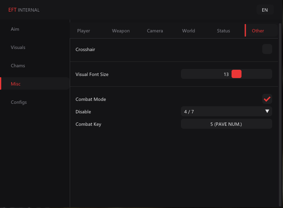Open the Configs sidebar section
Screen dimensions: 283x208
click(19, 102)
